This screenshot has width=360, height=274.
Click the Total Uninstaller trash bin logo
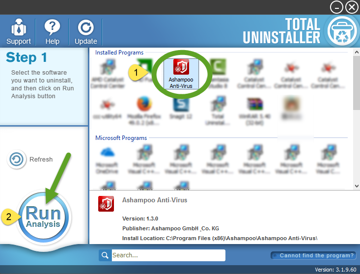tap(342, 31)
